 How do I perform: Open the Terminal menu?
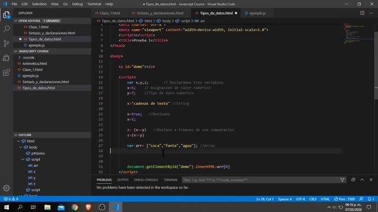pos(94,4)
